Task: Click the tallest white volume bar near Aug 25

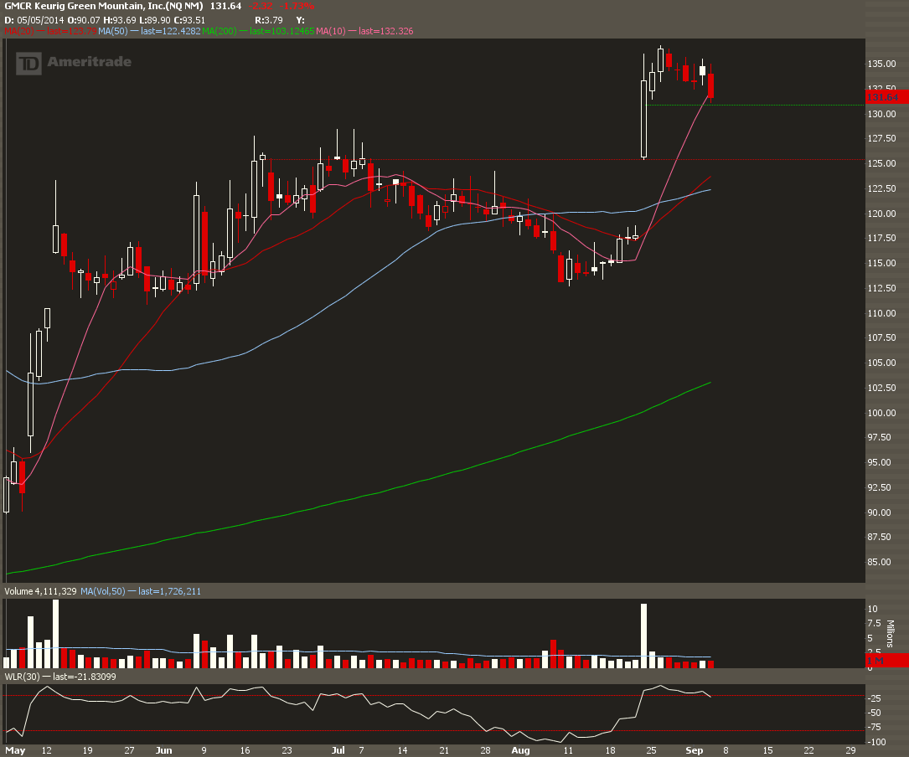Action: pos(643,636)
